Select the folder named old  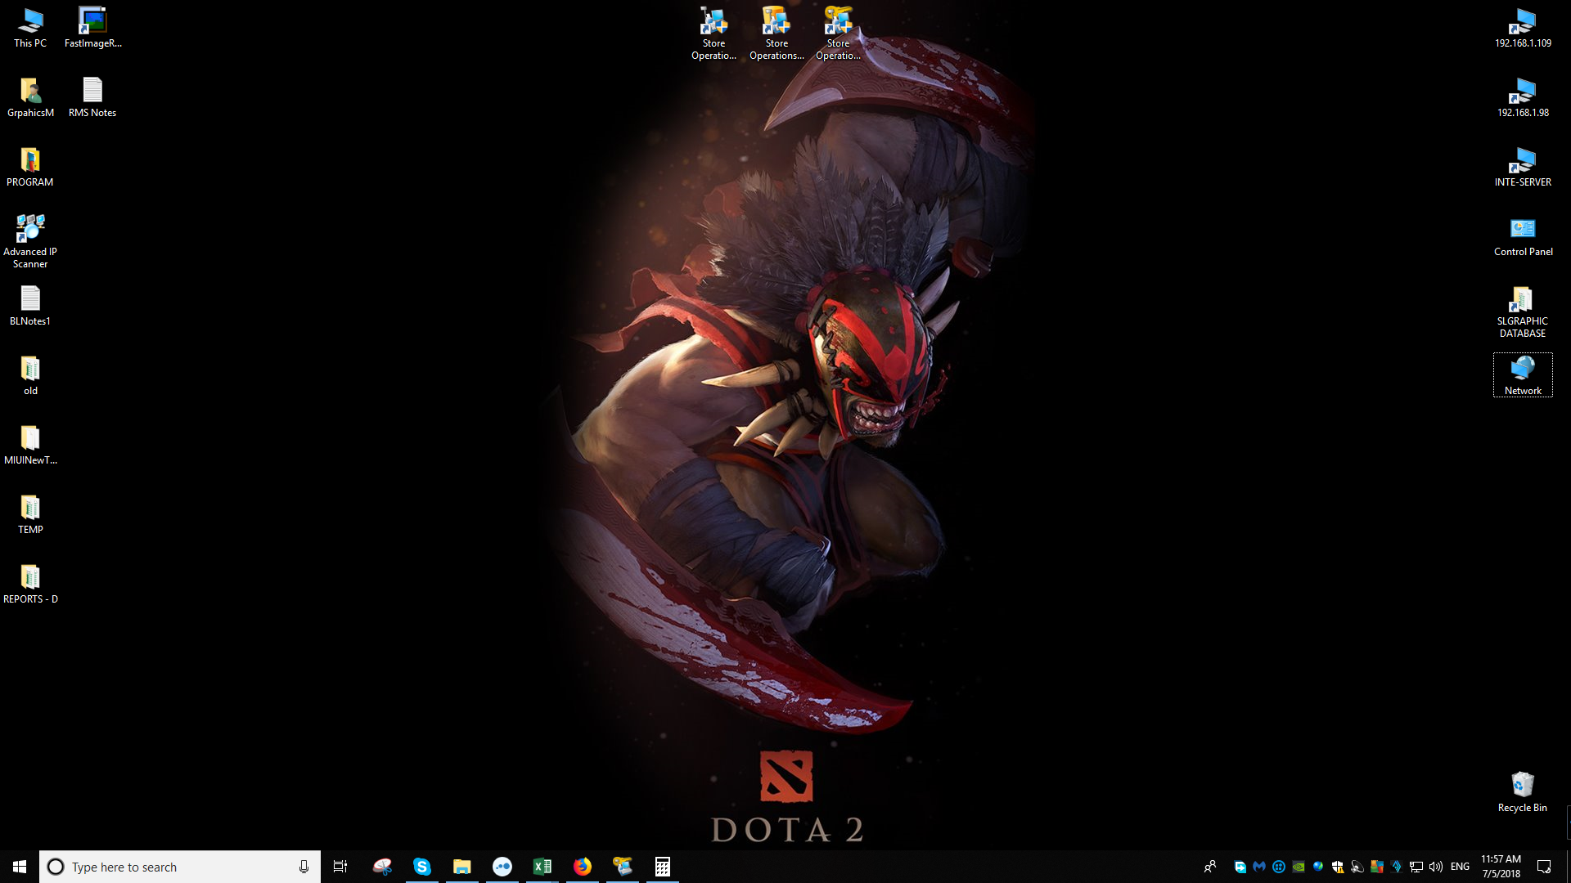point(30,375)
